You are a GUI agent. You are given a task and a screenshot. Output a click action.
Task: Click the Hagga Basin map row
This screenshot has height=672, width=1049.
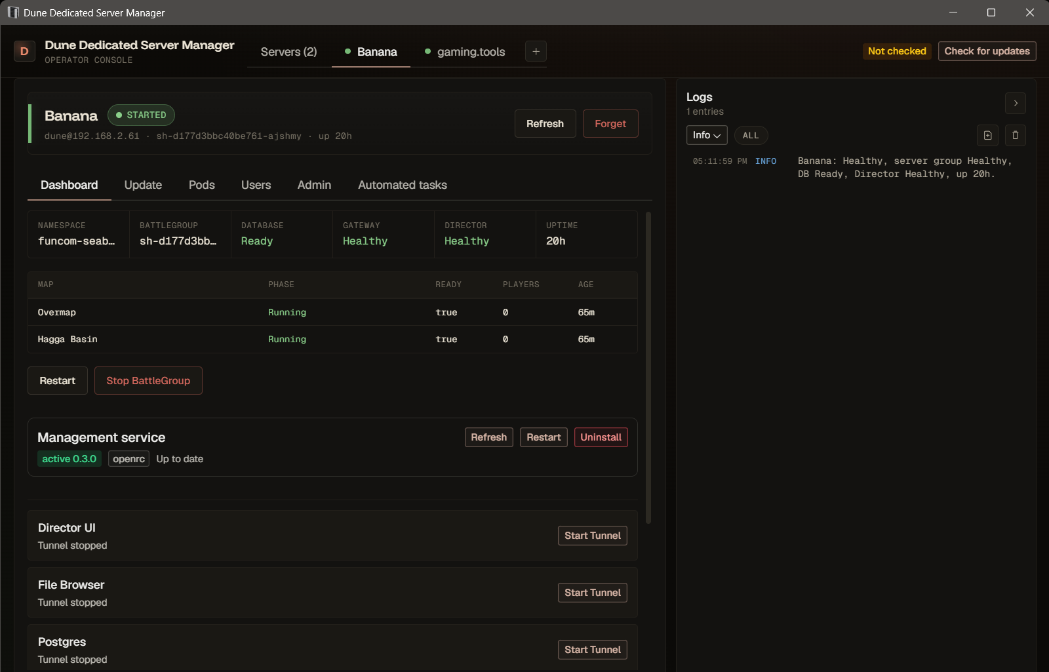click(x=332, y=339)
